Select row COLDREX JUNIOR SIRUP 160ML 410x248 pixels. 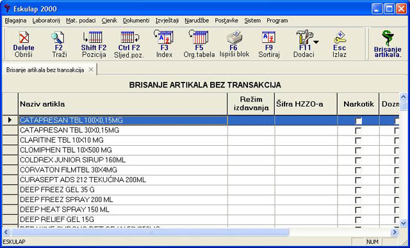pos(201,160)
